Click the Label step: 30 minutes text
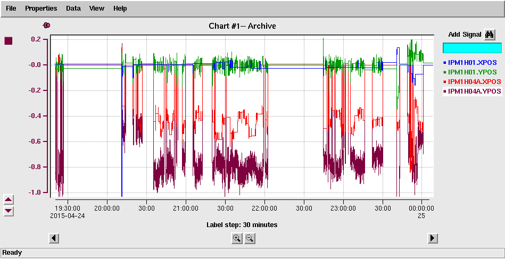 tap(242, 225)
